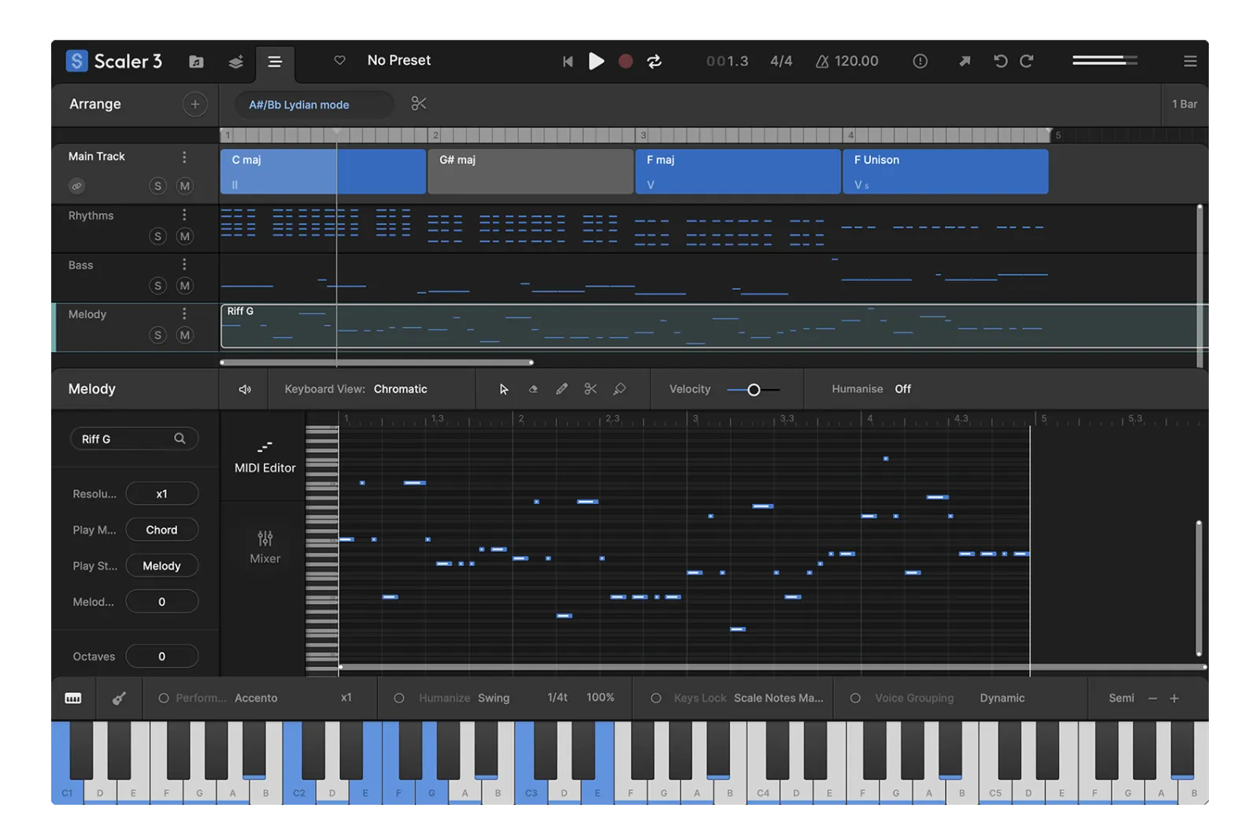Select the glue tool icon
The width and height of the screenshot is (1260, 830).
(620, 389)
